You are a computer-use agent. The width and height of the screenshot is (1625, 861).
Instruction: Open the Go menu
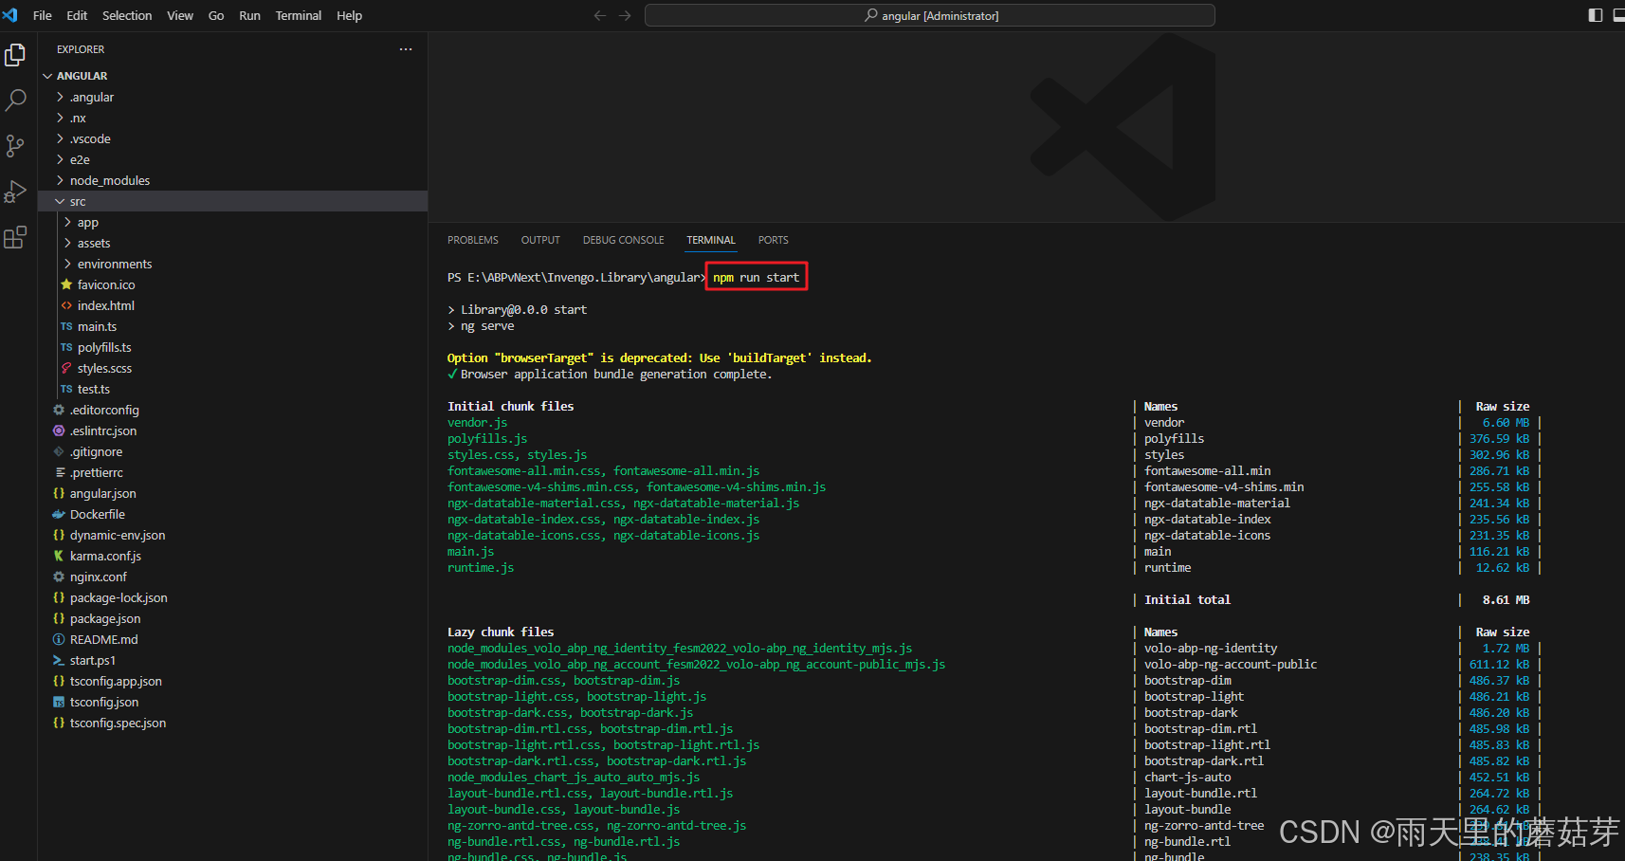tap(216, 15)
